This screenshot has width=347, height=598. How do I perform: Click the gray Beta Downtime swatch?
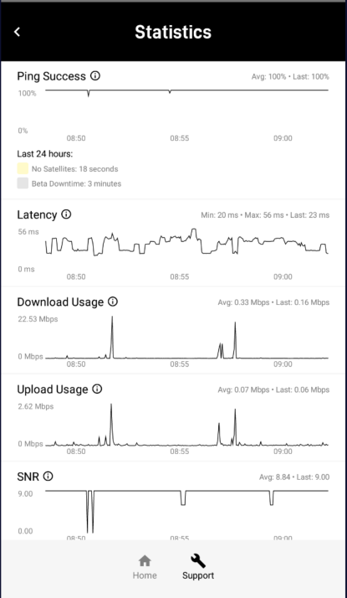pos(23,183)
